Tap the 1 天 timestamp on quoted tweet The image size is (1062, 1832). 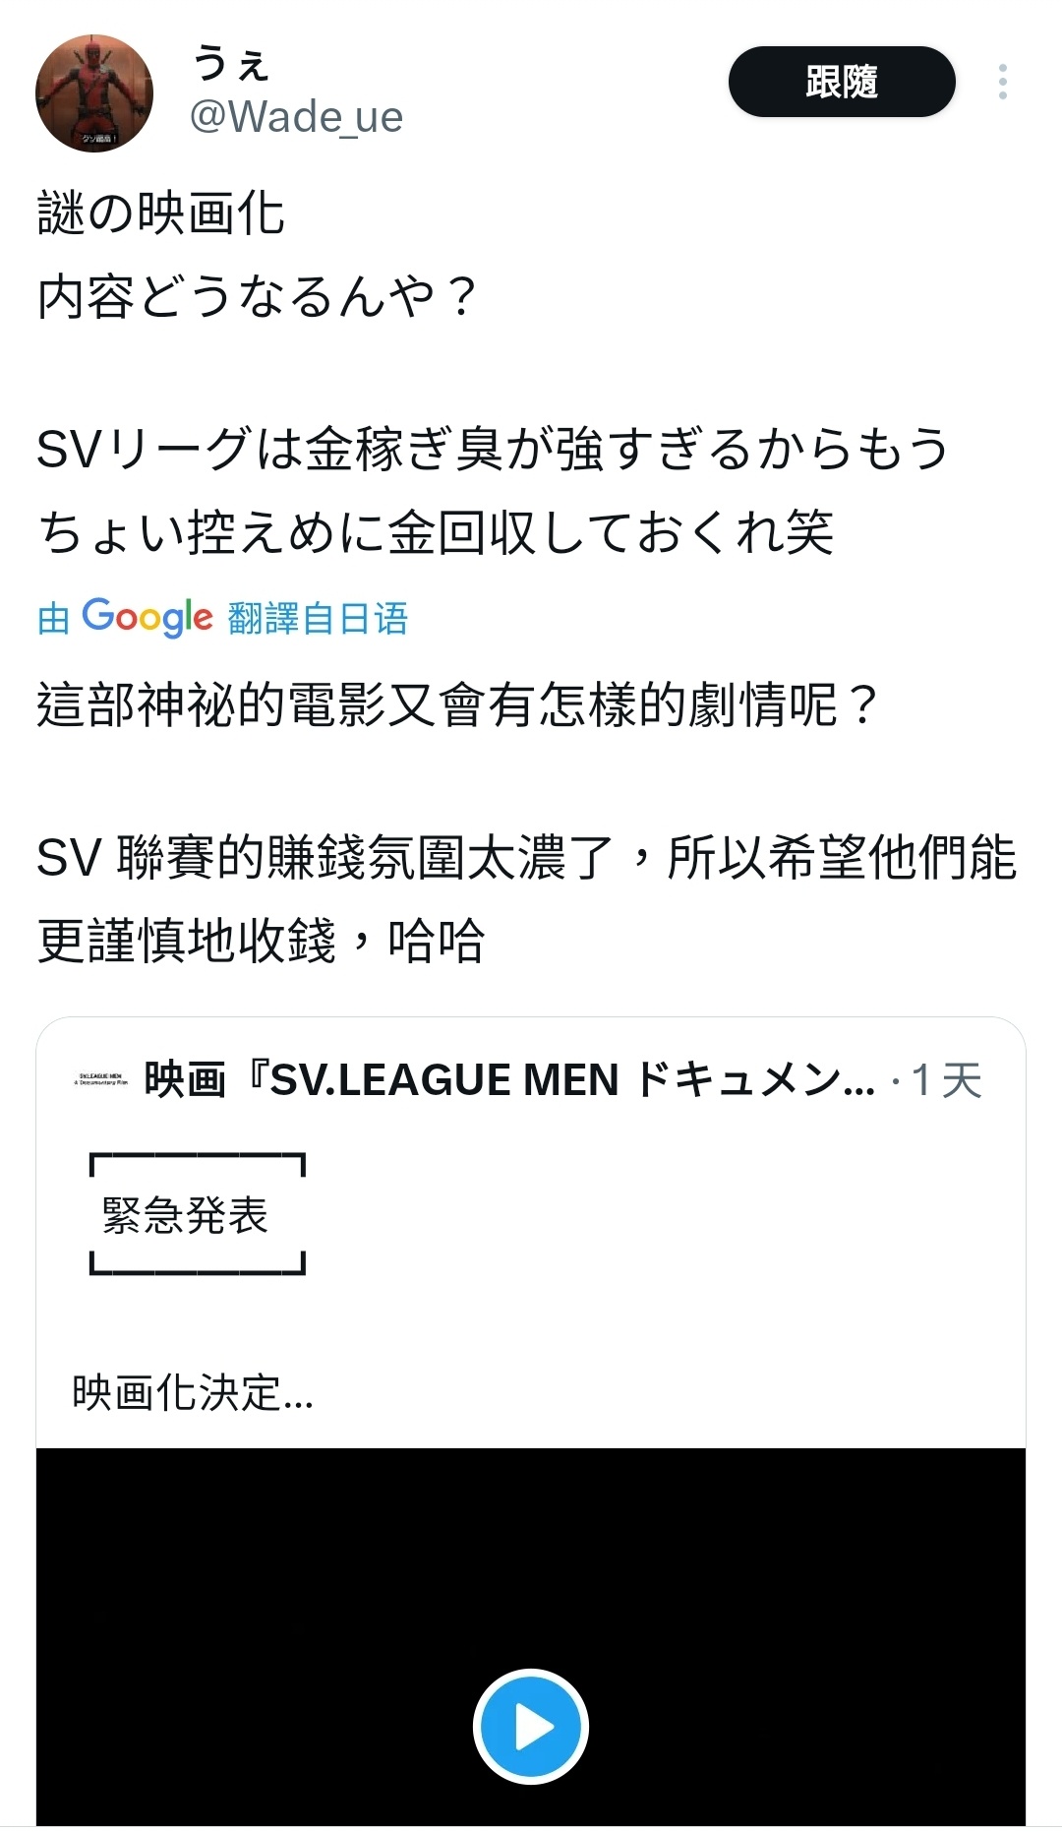[946, 1080]
